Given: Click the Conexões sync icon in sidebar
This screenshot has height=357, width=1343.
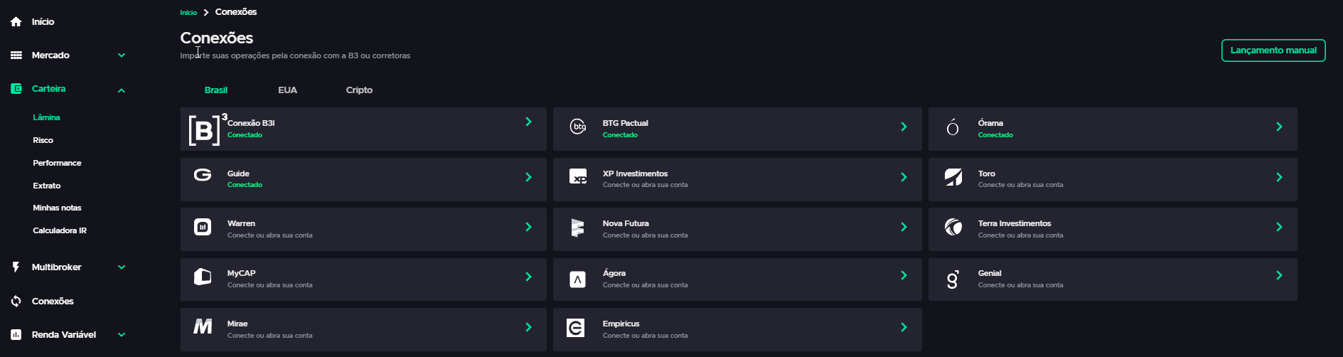Looking at the screenshot, I should (x=16, y=302).
